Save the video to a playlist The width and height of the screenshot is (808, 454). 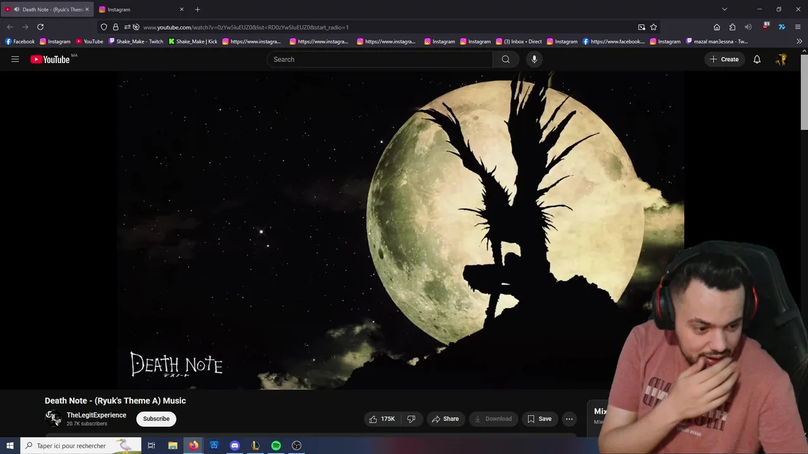[x=539, y=419]
